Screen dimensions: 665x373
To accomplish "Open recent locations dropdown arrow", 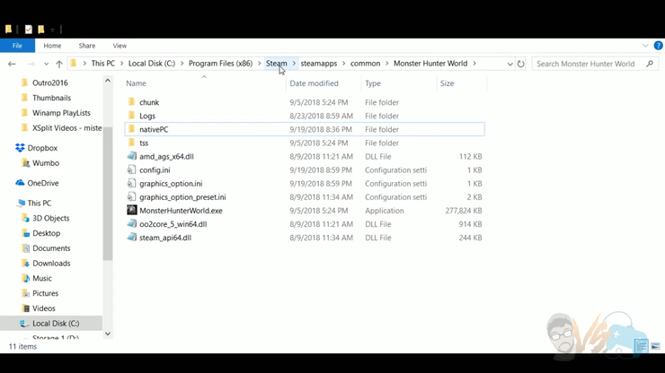I will click(x=46, y=64).
